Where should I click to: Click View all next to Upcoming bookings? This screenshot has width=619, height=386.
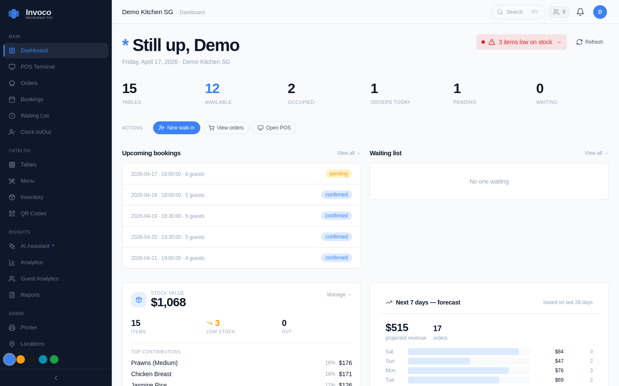pos(349,153)
